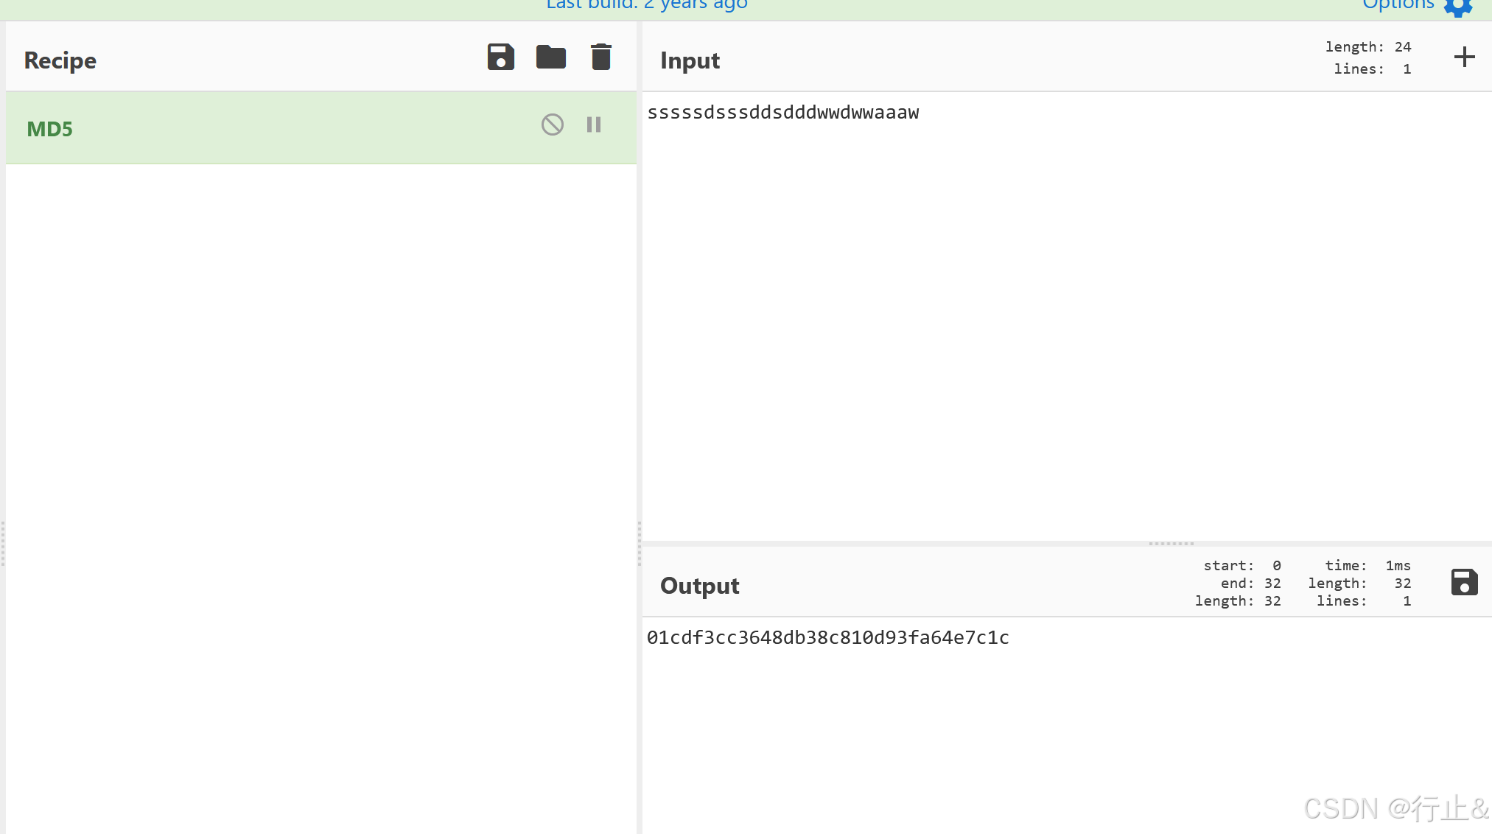
Task: Click the MD5 hash output text
Action: point(827,637)
